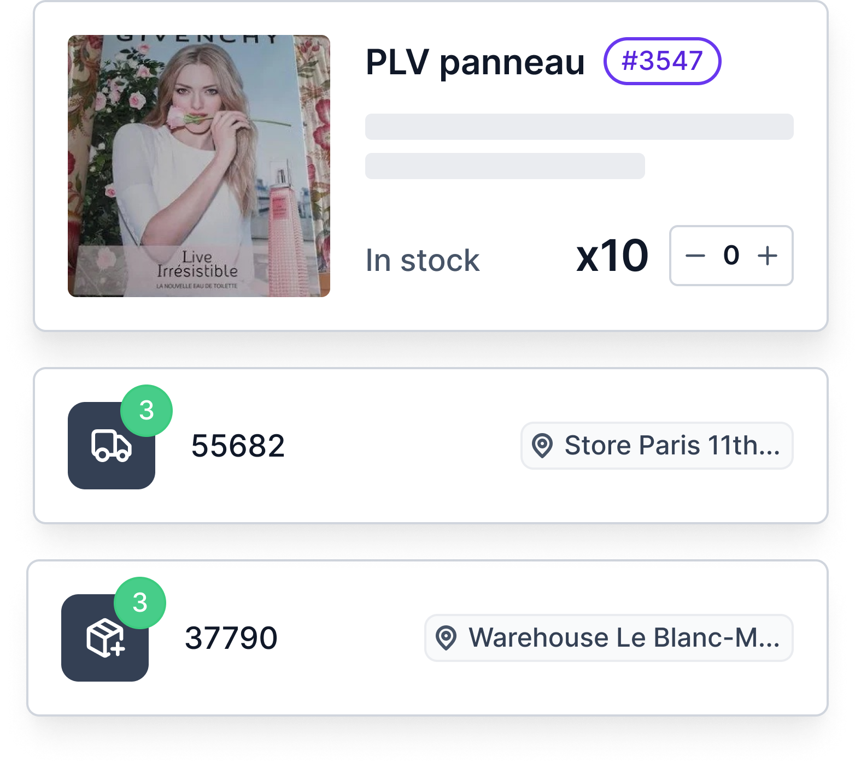
Task: Open the Store Paris 11th location chip
Action: click(657, 446)
